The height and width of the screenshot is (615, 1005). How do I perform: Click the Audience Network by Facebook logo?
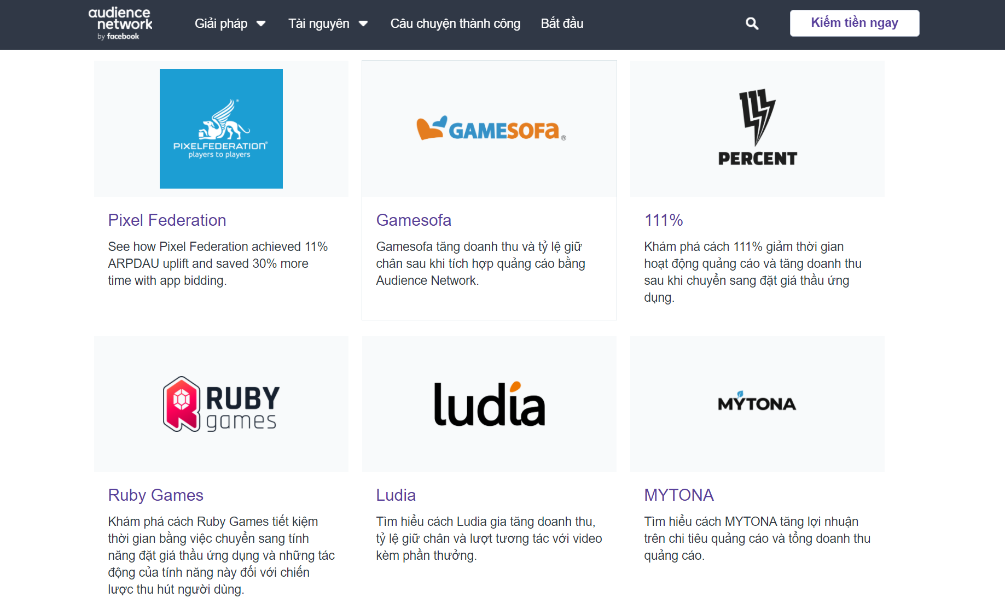coord(120,24)
